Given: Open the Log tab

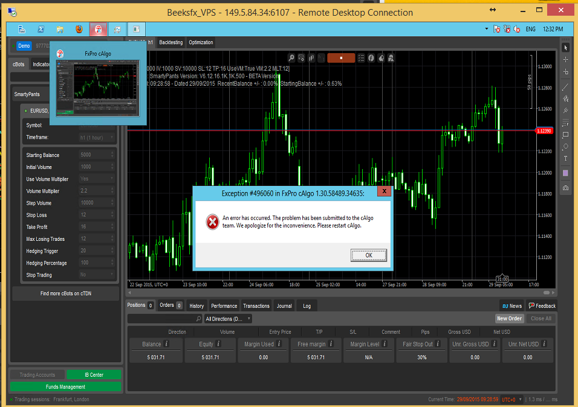Looking at the screenshot, I should pos(307,306).
